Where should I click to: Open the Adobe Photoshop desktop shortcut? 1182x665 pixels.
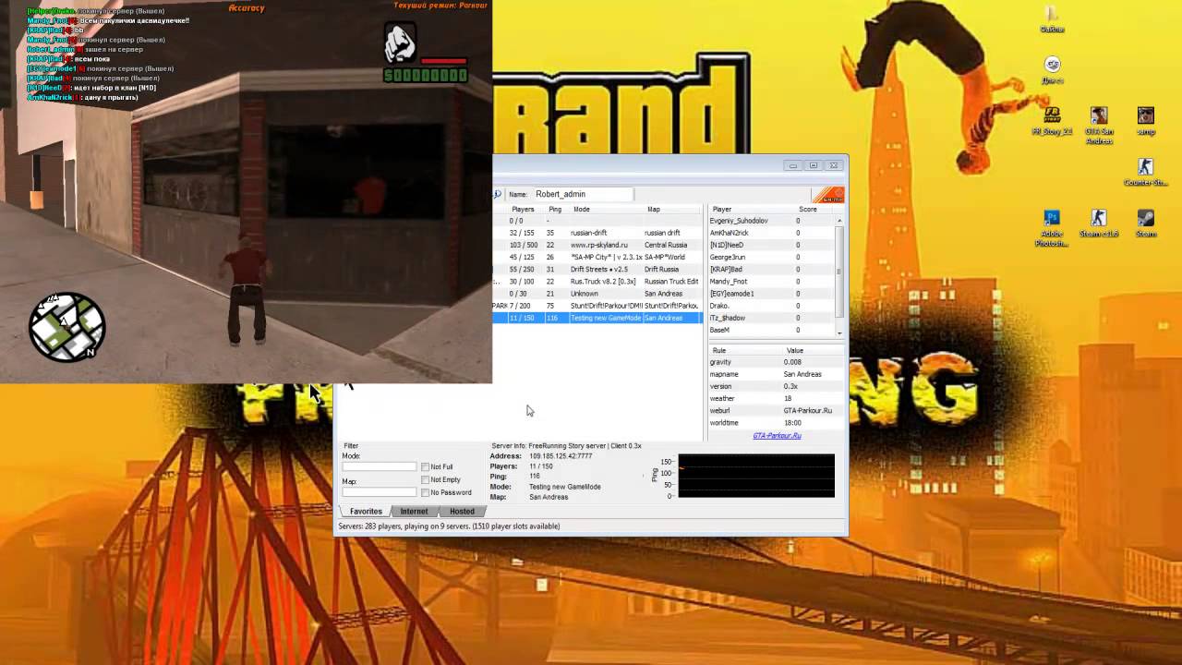tap(1052, 227)
